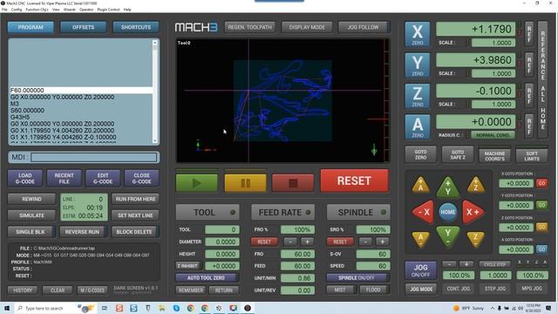Screen dimensions: 558x314
Task: Toggle SPINDLE ON/OFF
Action: (357, 277)
